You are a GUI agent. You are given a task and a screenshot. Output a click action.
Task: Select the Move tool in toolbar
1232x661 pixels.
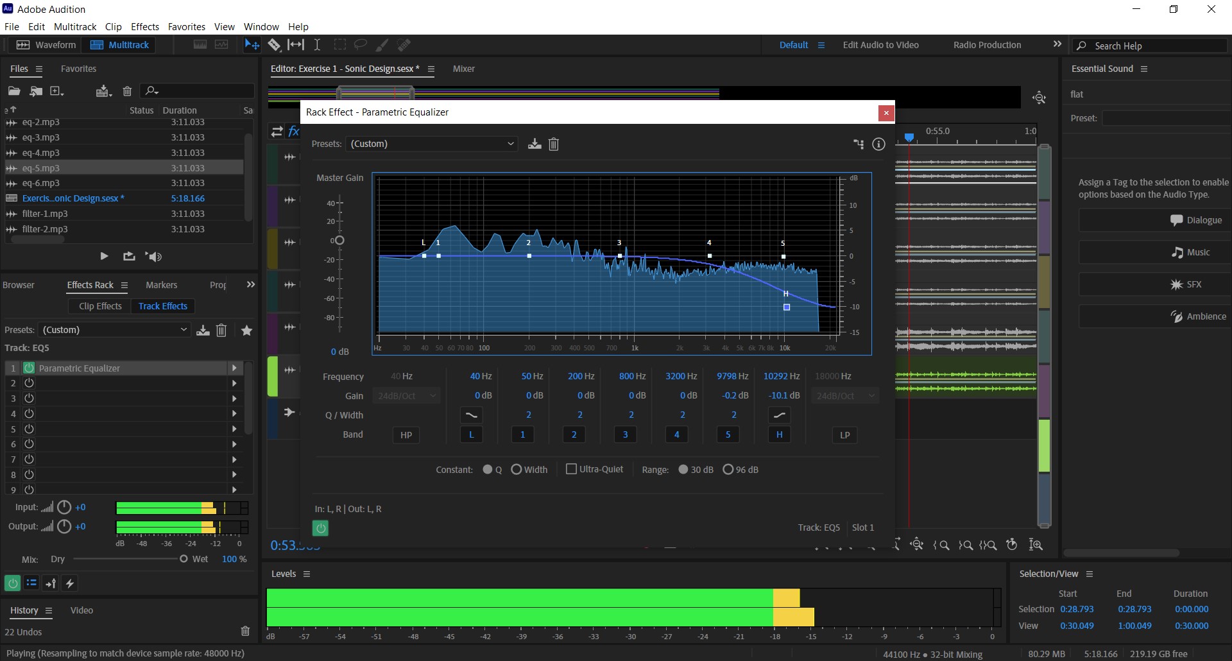coord(252,45)
